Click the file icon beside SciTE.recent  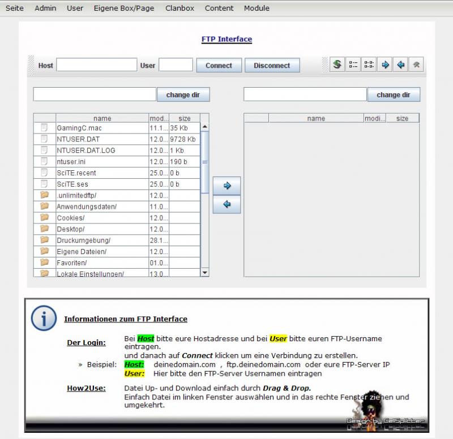(44, 173)
